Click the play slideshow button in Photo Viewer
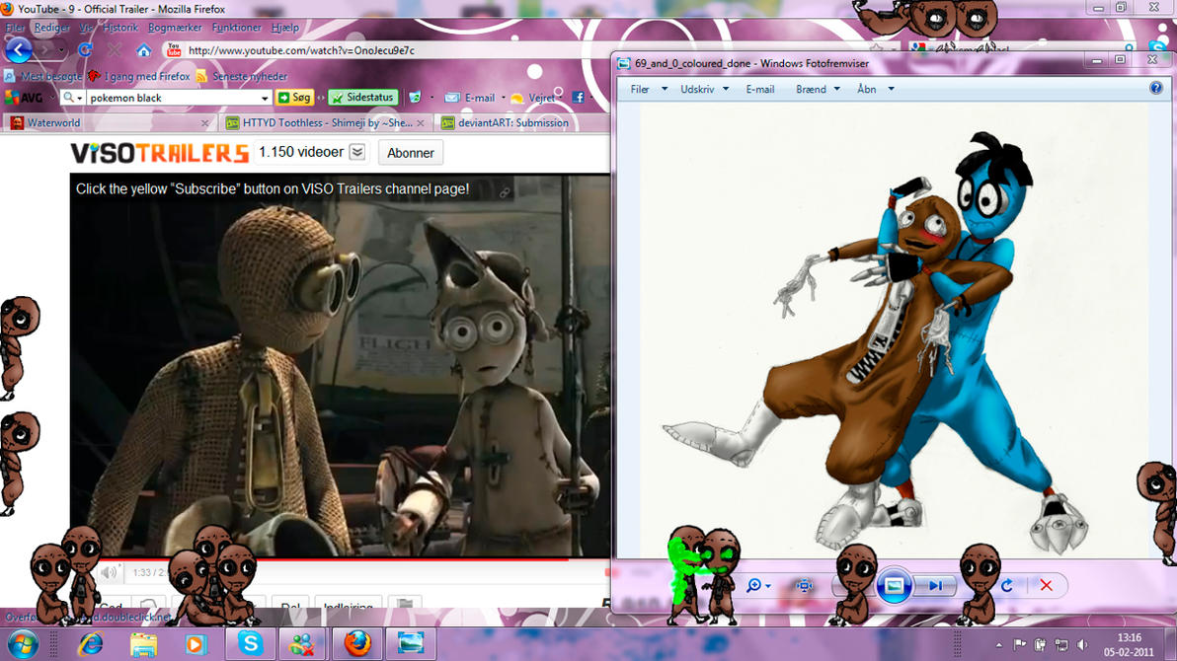This screenshot has width=1177, height=661. click(894, 585)
